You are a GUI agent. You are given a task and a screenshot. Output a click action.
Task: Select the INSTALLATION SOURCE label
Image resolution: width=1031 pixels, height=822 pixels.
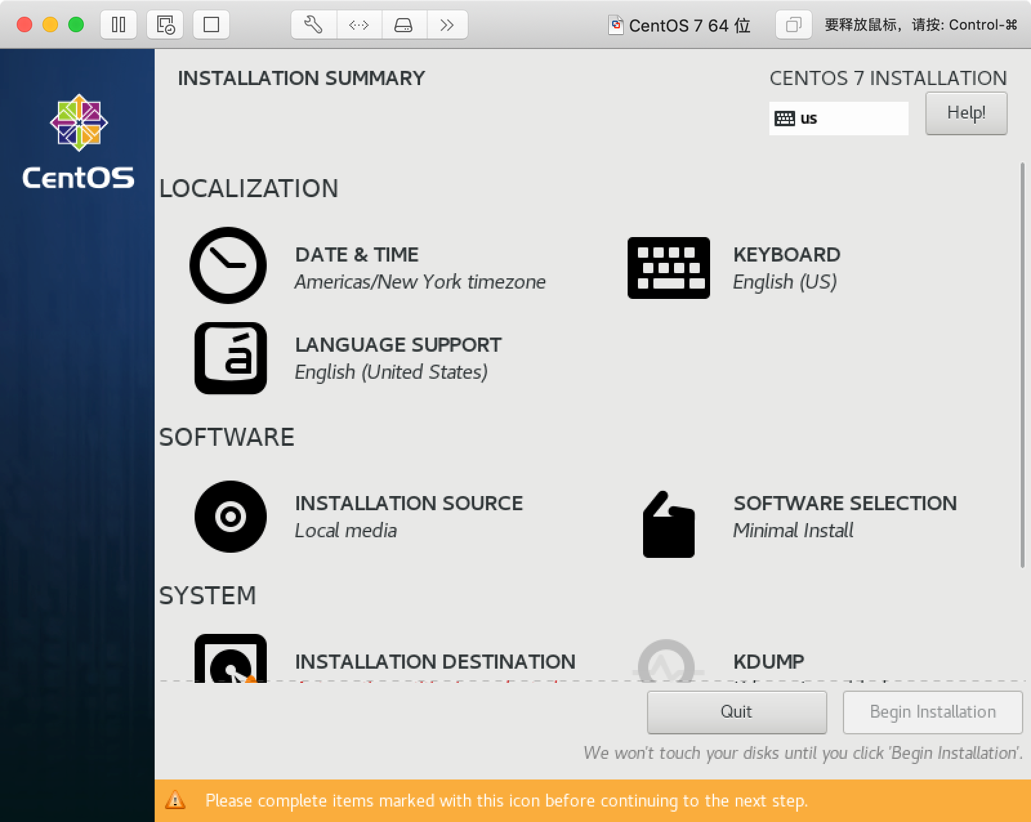409,503
